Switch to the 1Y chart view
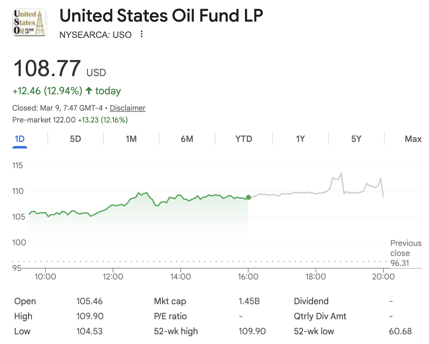This screenshot has width=429, height=344. (x=300, y=139)
